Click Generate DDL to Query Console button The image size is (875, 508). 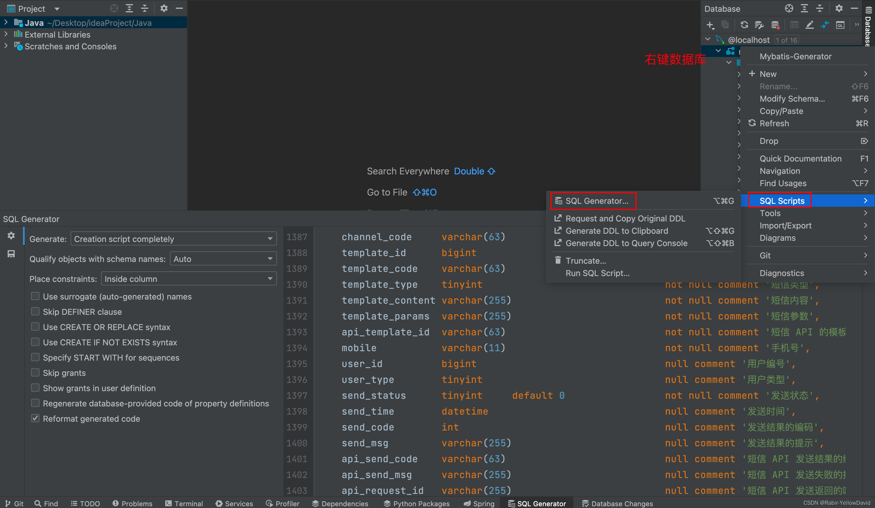626,243
